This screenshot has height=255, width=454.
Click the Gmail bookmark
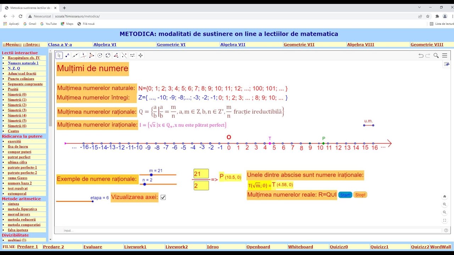pos(30,24)
